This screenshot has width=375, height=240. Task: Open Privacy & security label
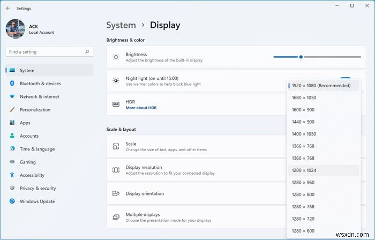pos(38,189)
